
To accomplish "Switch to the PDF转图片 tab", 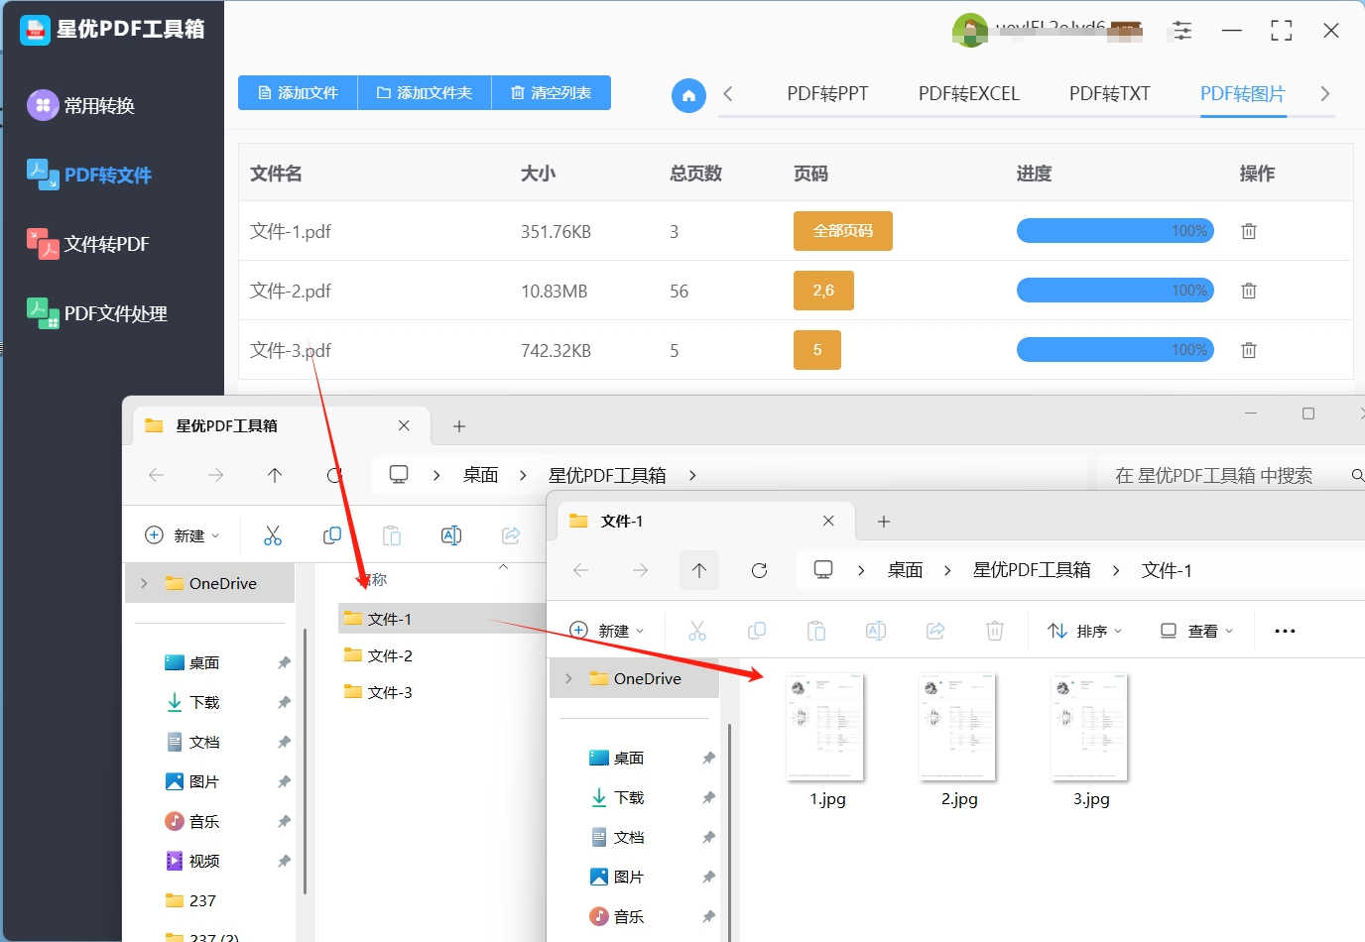I will (1243, 93).
